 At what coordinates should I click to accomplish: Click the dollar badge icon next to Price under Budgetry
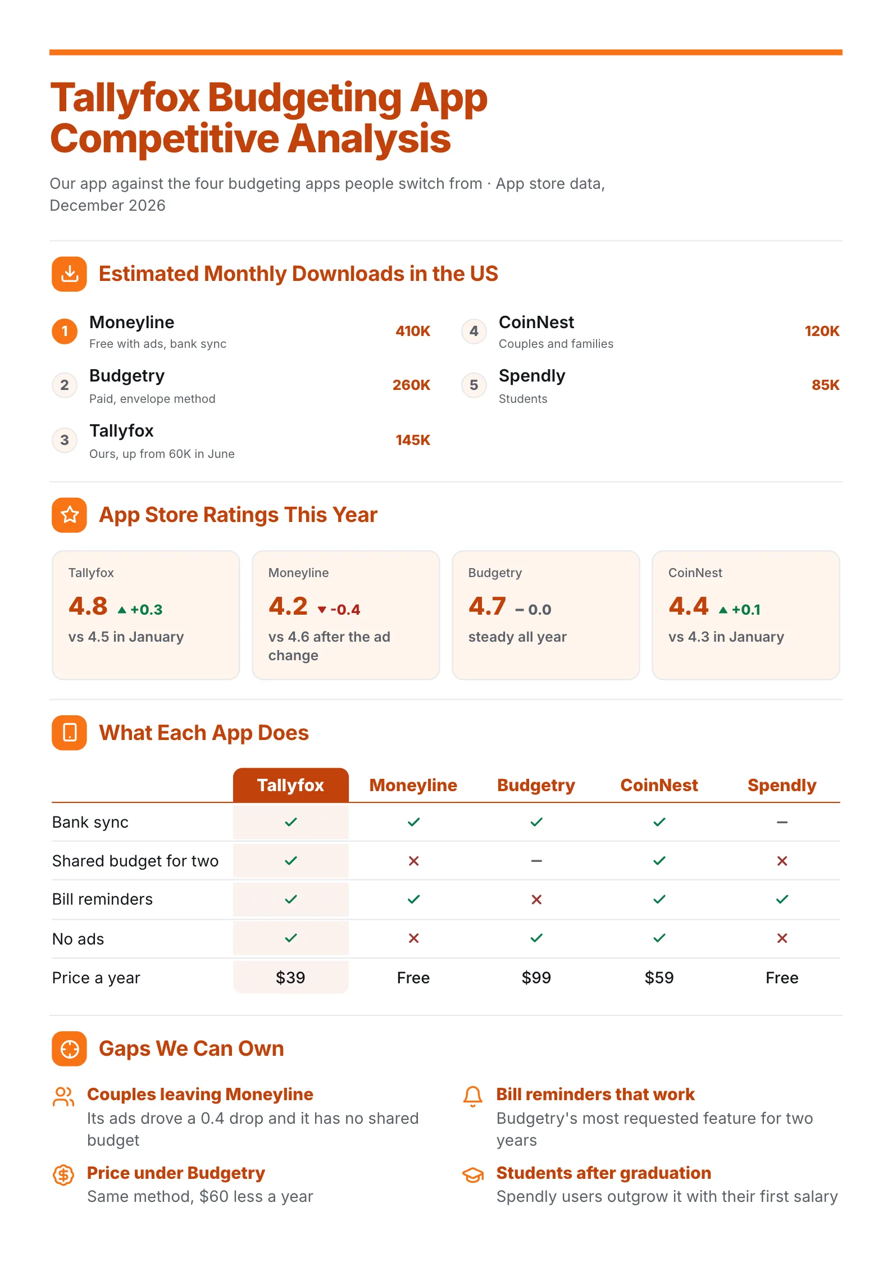63,1175
